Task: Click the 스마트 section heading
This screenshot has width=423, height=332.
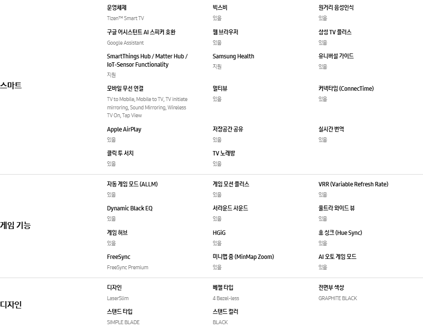Action: [x=11, y=85]
